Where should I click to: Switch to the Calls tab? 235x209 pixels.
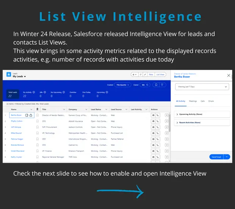click(x=203, y=101)
